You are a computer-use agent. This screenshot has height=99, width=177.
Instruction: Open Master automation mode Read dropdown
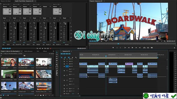click(67, 18)
